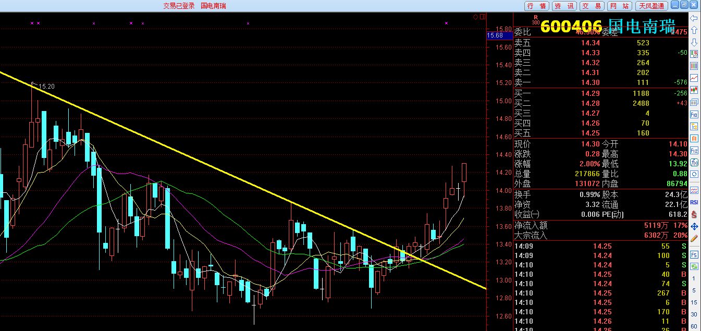Click the red S dollar icon
701x331 pixels.
click(x=694, y=214)
